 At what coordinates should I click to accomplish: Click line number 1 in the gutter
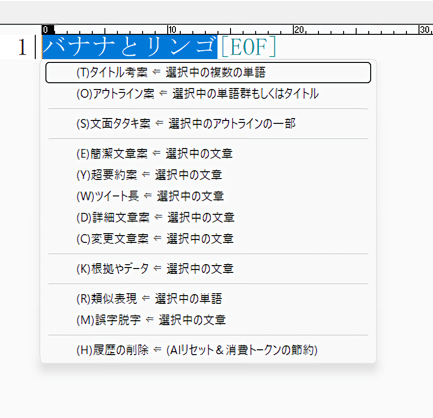click(x=22, y=47)
